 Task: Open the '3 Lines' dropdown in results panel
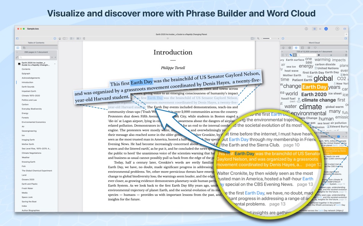pos(330,137)
